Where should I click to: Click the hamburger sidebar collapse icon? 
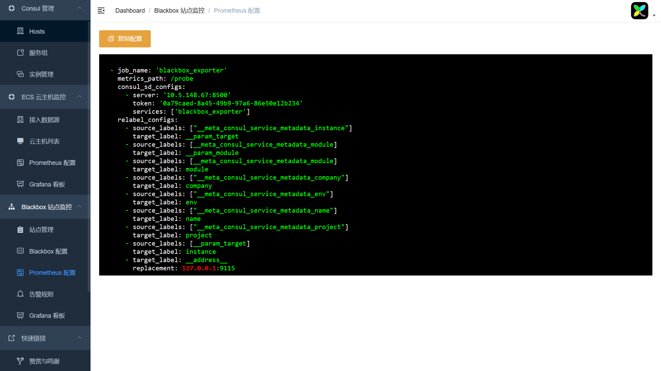coord(101,11)
